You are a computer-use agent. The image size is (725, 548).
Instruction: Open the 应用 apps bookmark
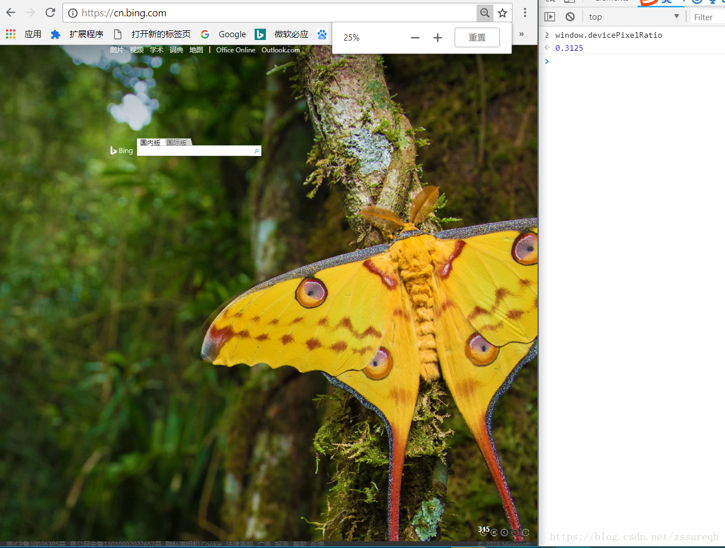24,34
